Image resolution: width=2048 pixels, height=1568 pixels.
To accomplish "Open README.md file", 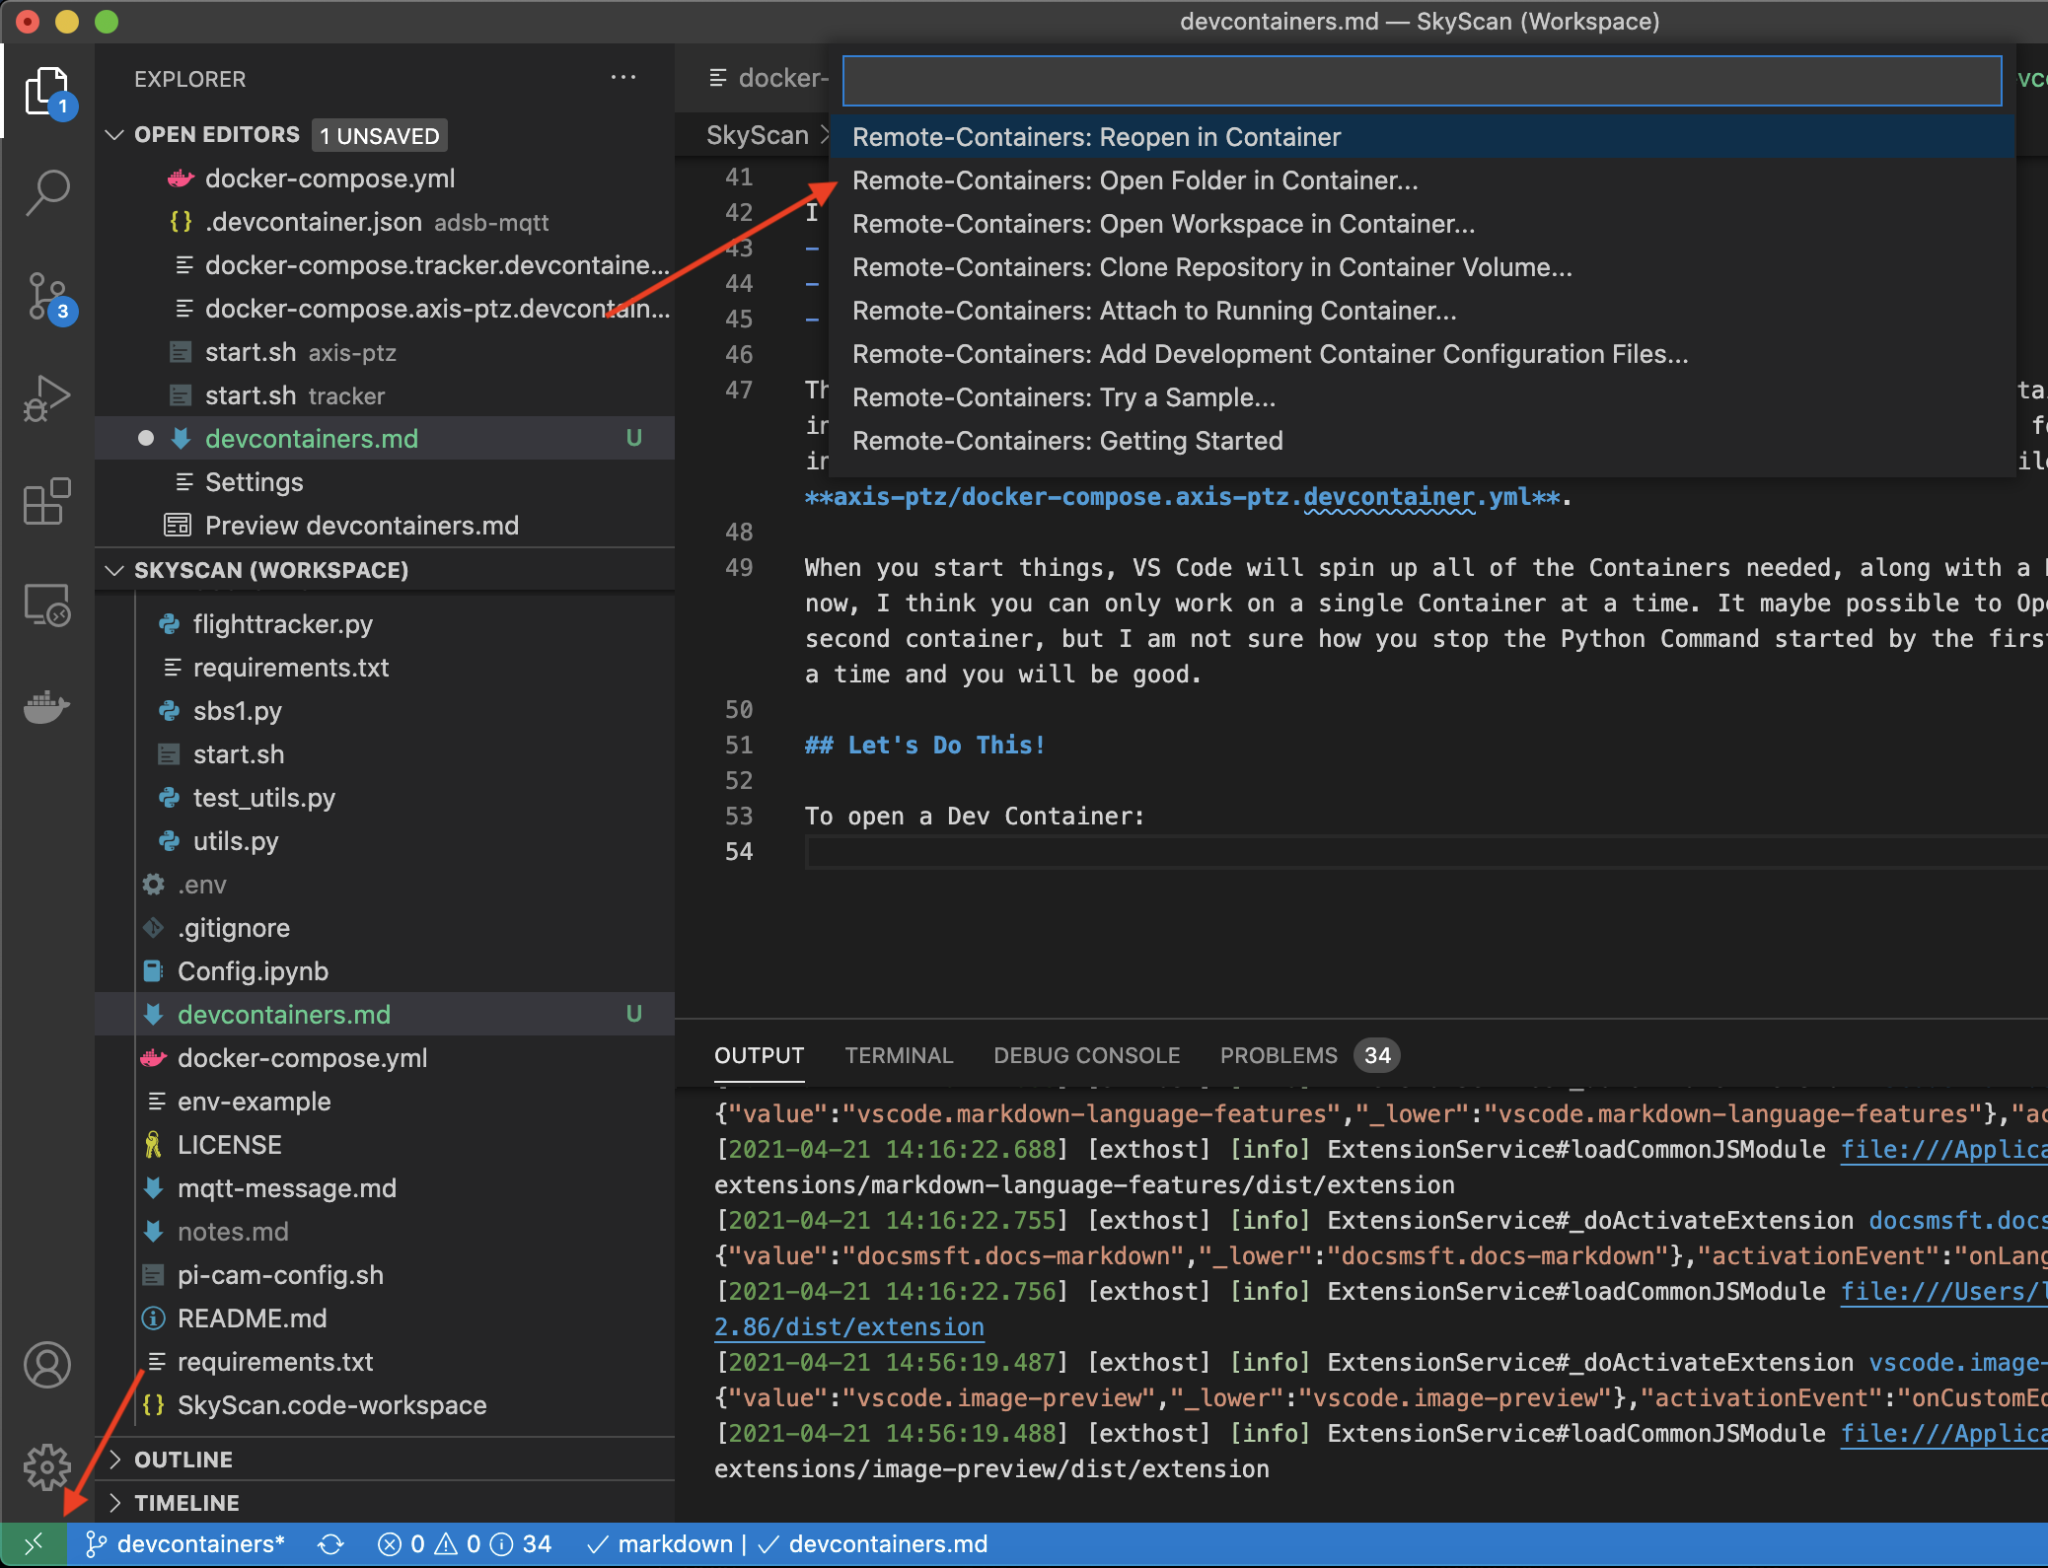I will point(385,1319).
